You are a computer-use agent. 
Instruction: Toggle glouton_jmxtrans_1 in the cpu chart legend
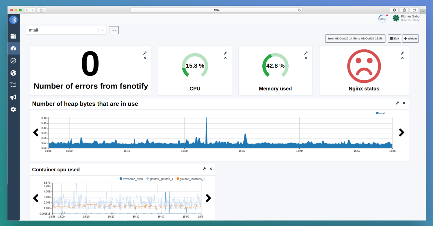click(191, 179)
